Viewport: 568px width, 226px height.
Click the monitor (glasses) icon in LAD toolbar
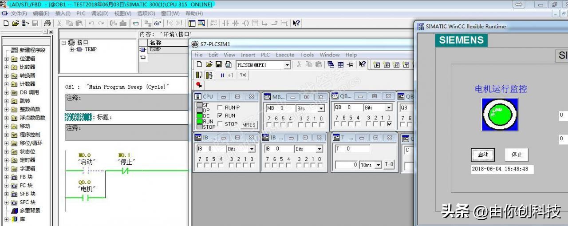tap(157, 23)
